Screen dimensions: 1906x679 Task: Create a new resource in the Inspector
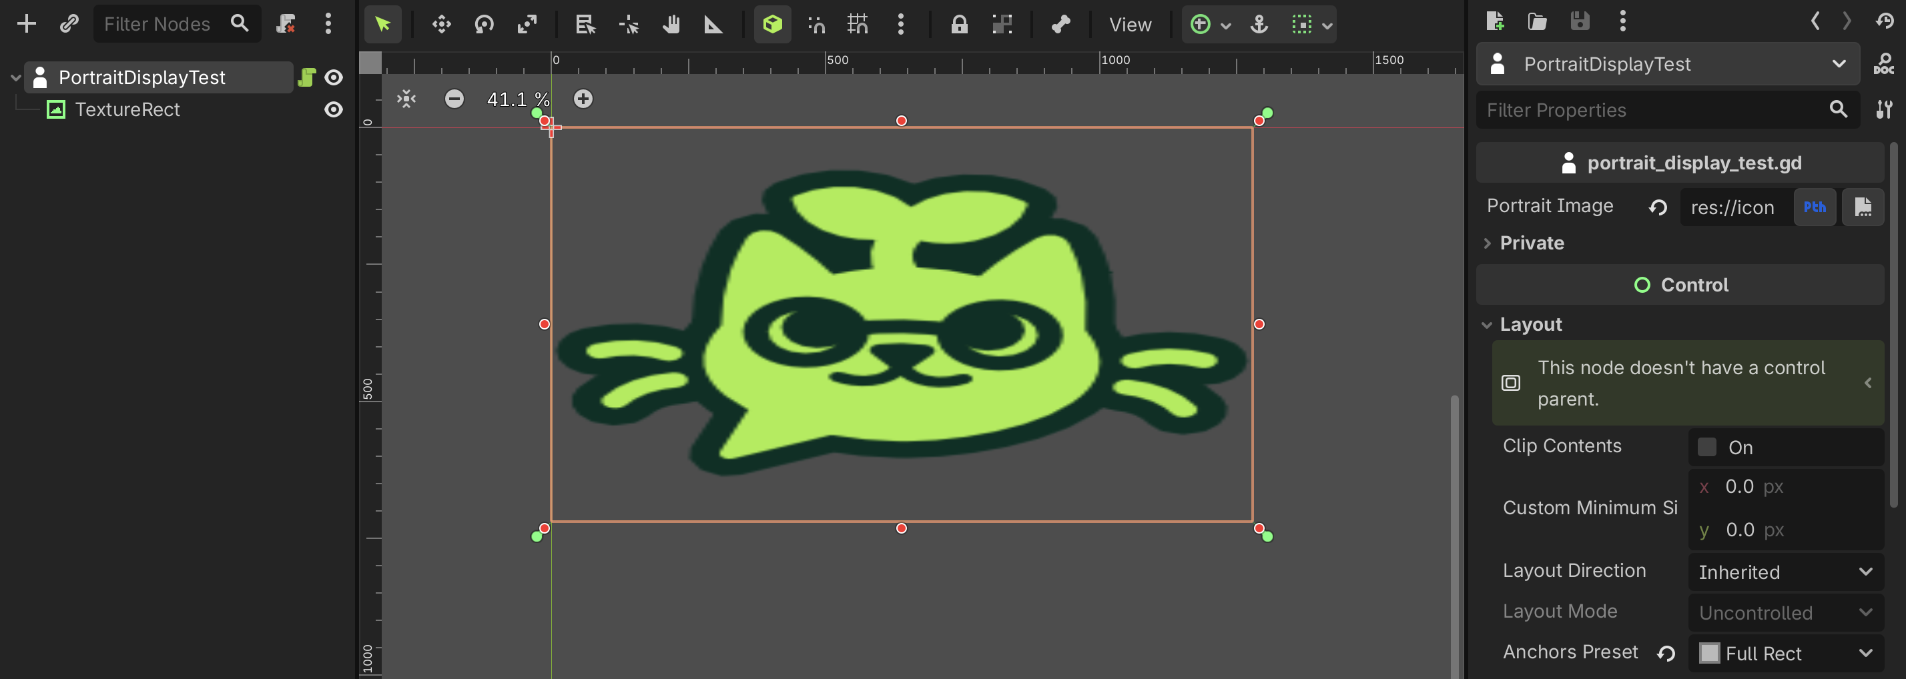(x=1495, y=21)
